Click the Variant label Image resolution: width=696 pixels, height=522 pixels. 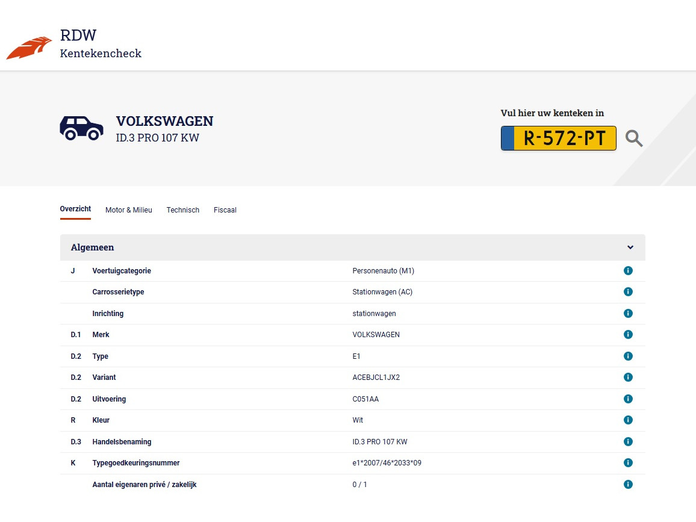(x=104, y=378)
